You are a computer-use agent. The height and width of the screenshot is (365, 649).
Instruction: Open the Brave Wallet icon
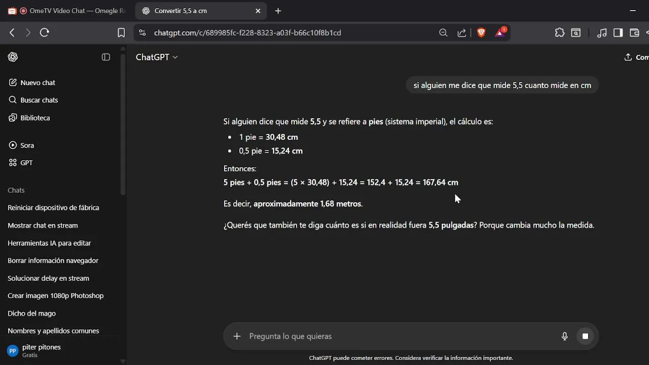[634, 32]
